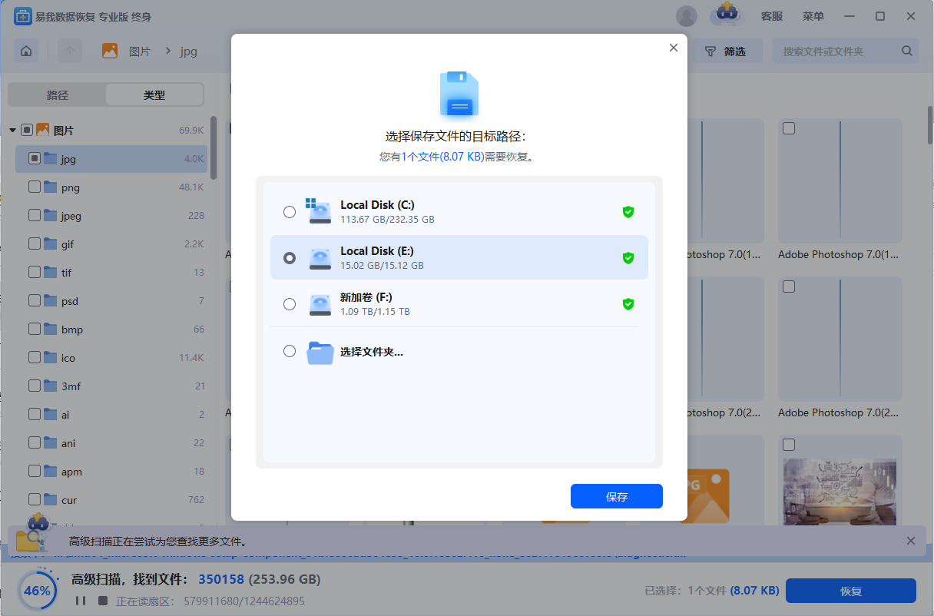Select 新加卷 (F:) as destination
Viewport: 934px width, 616px height.
[x=290, y=304]
